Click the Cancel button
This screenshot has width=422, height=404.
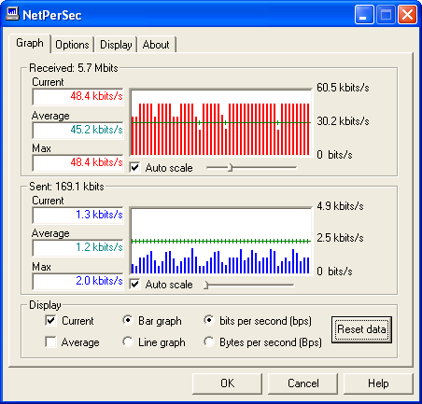coord(303,383)
